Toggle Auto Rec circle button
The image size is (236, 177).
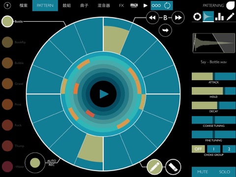[35, 163]
